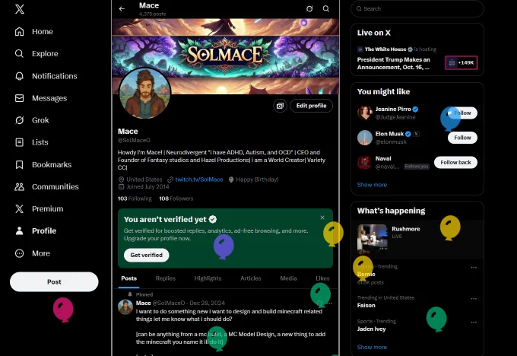Go back using header arrow
This screenshot has width=517, height=356.
[122, 9]
